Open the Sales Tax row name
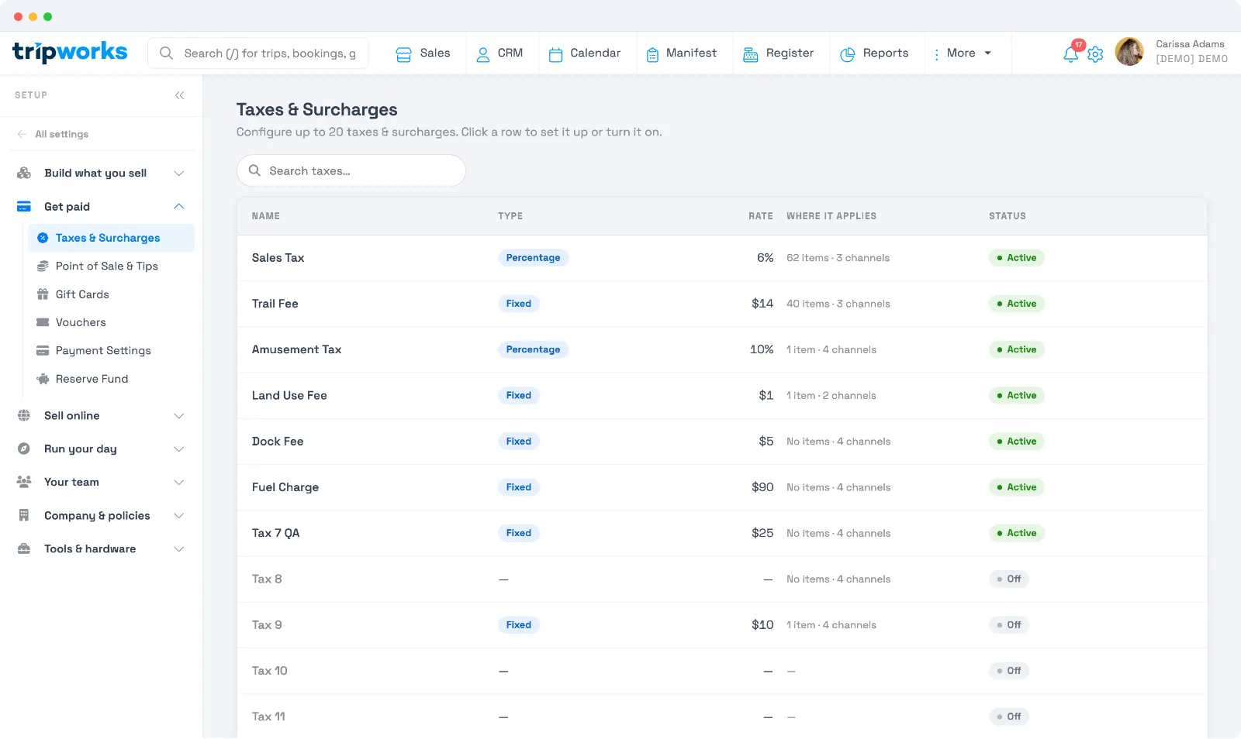 (x=278, y=258)
